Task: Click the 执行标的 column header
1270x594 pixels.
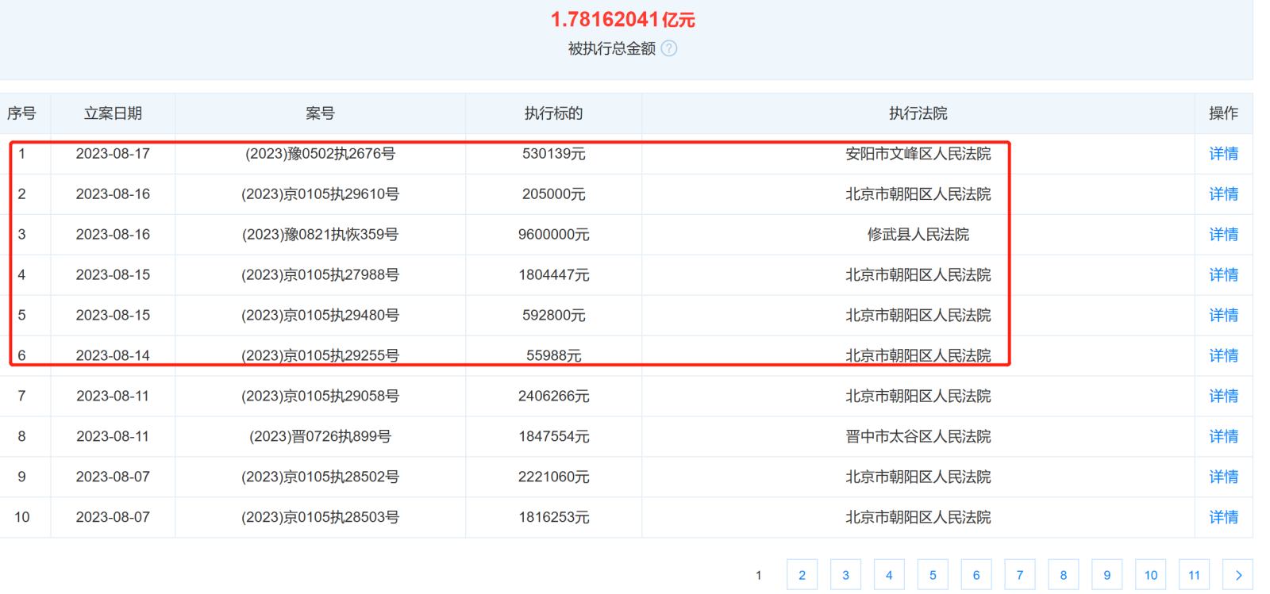Action: tap(553, 113)
